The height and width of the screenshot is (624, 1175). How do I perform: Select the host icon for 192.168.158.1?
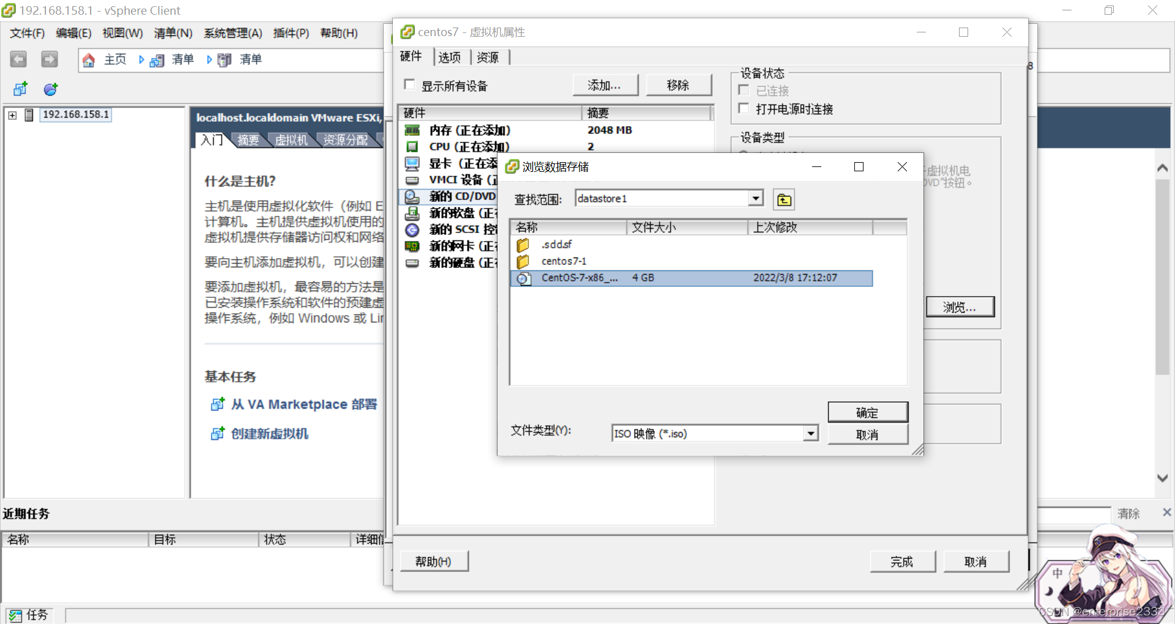29,114
